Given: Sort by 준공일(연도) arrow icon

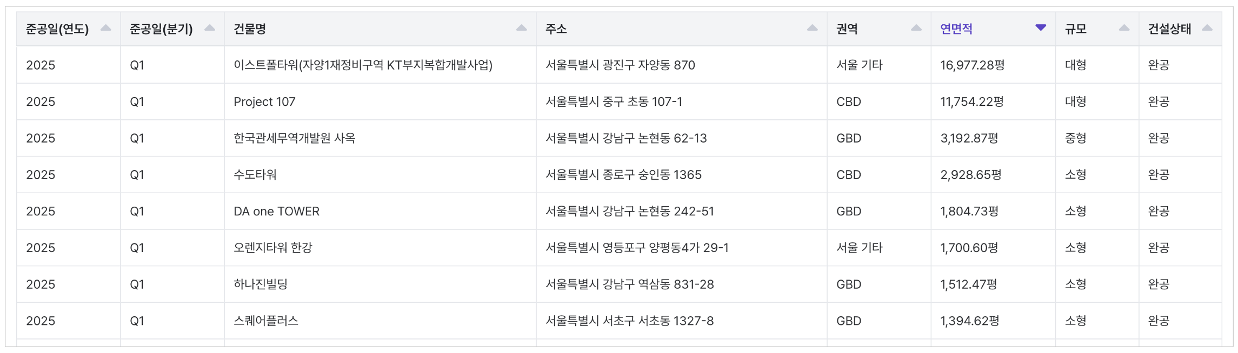Looking at the screenshot, I should (x=106, y=28).
